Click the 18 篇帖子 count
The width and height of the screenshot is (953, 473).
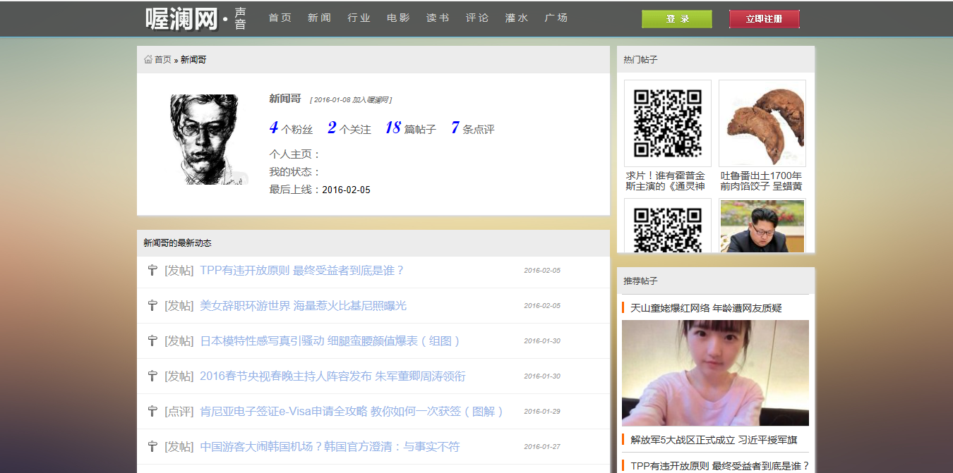pos(411,128)
